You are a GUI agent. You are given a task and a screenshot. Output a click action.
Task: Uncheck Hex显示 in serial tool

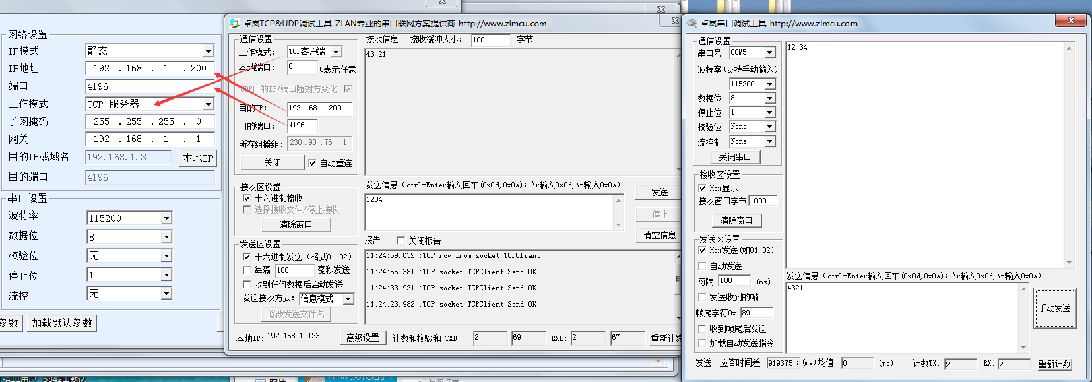(702, 188)
